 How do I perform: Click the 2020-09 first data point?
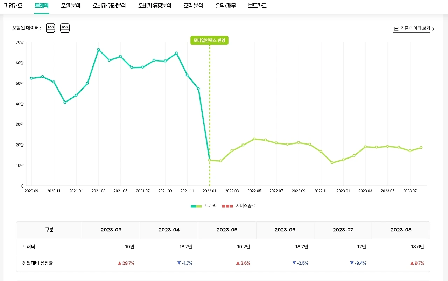click(x=31, y=78)
